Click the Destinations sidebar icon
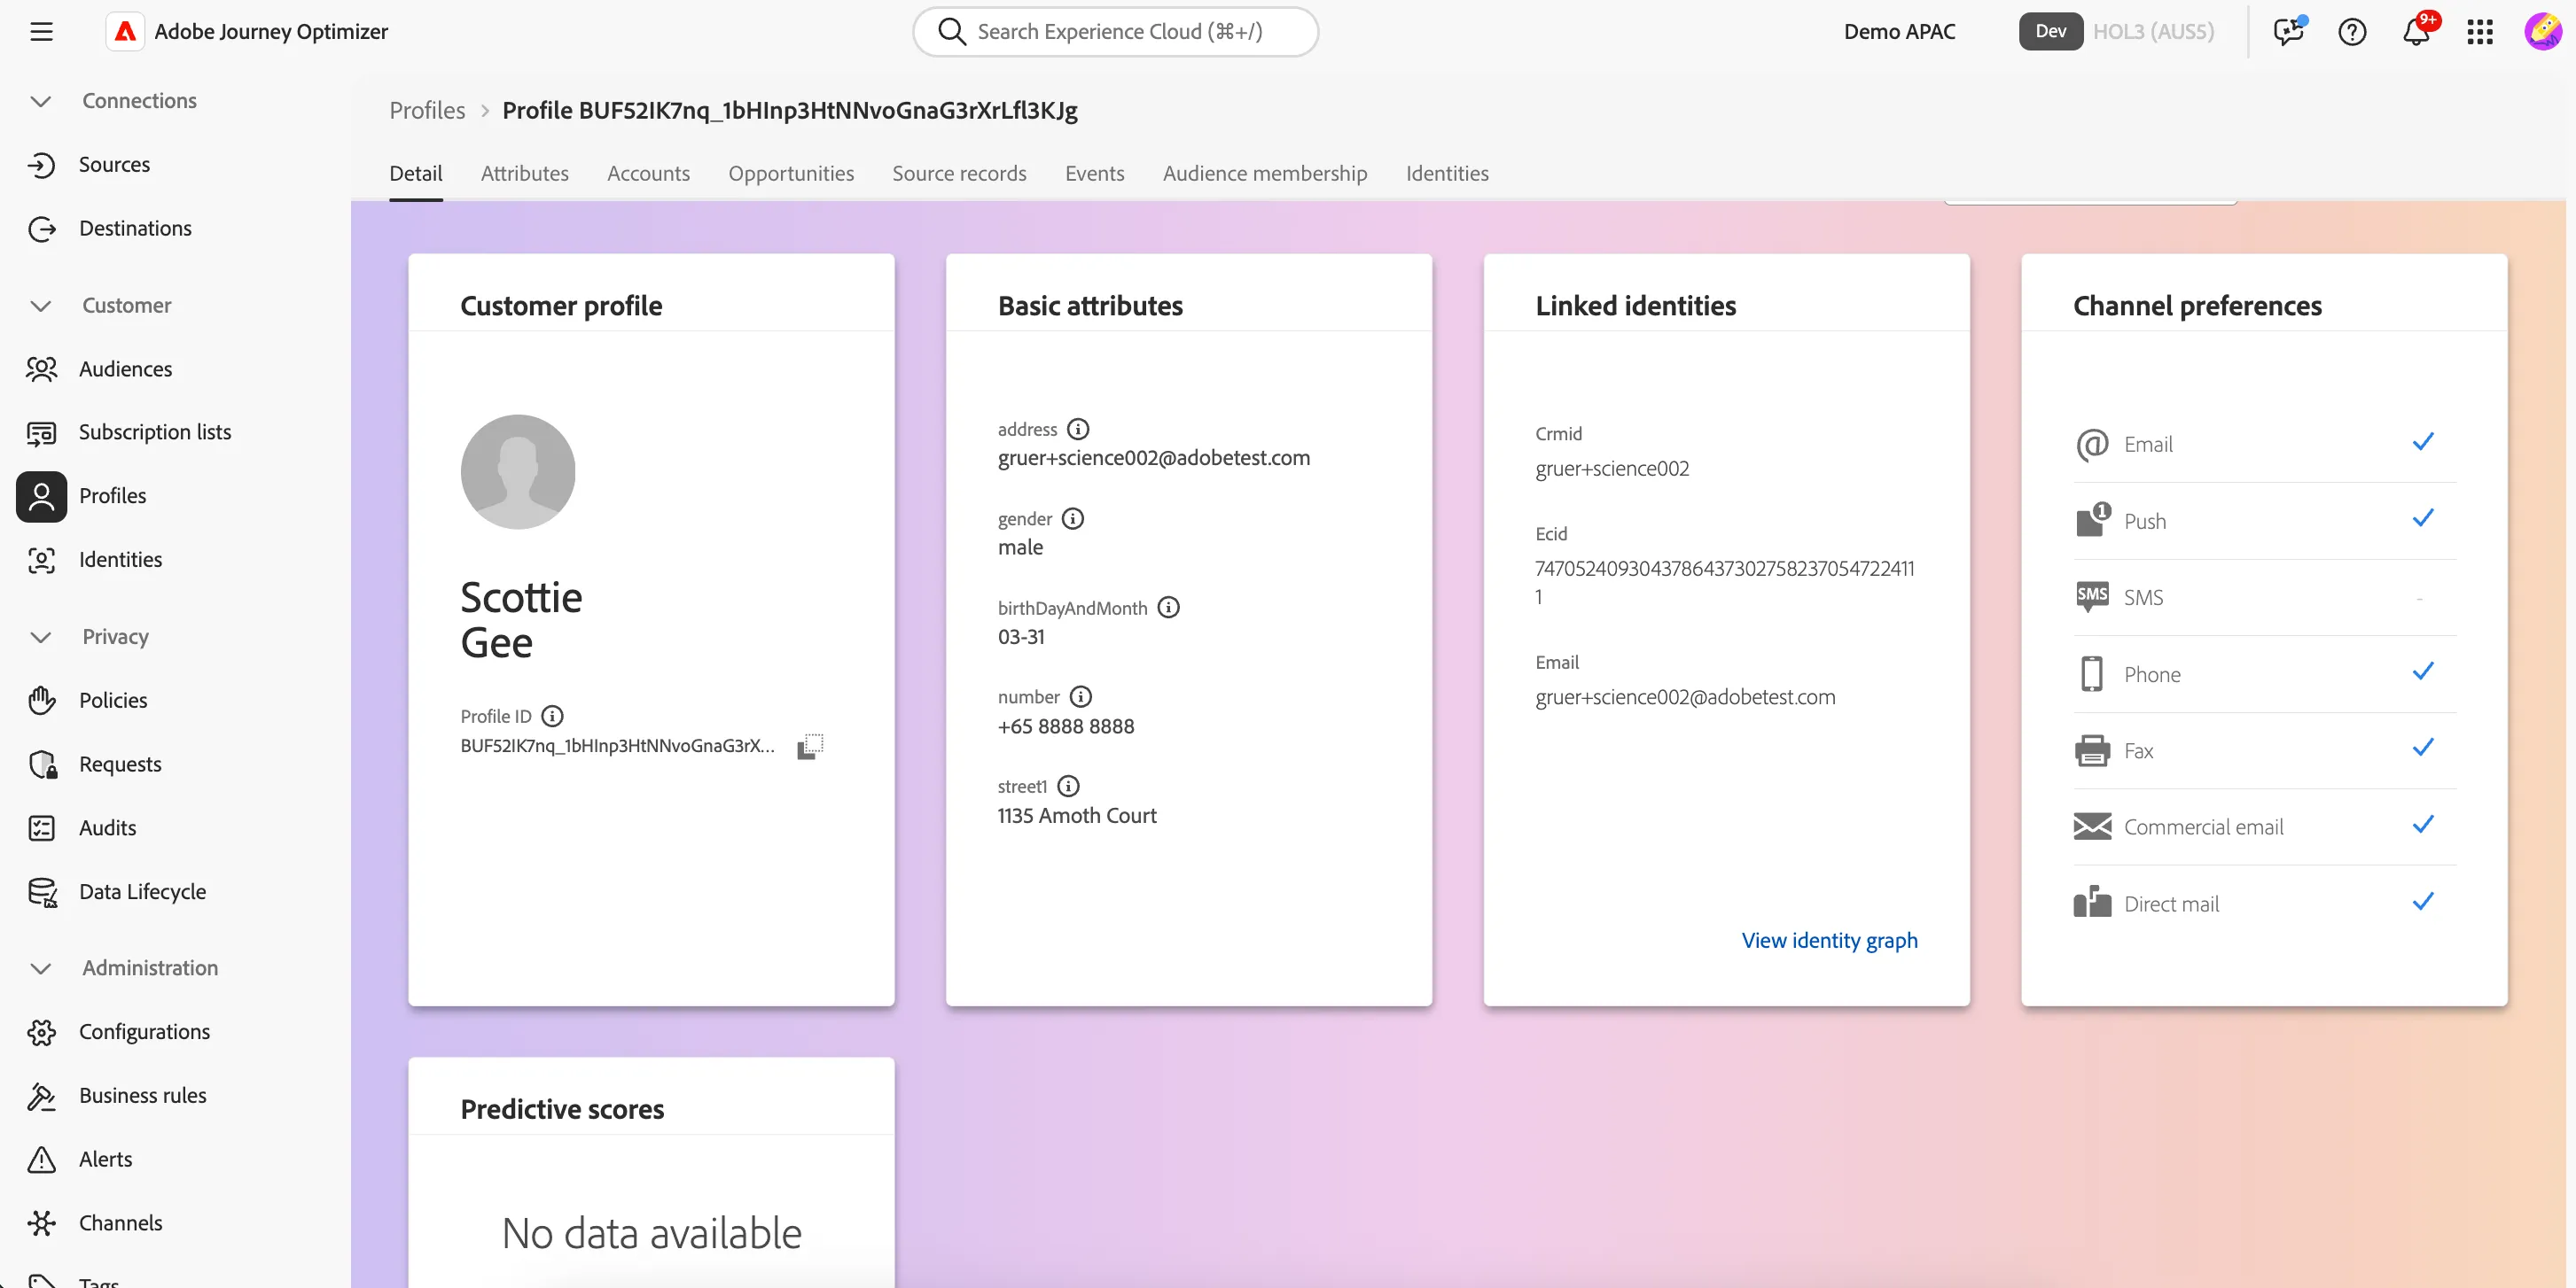Screen dimensions: 2576x1288 pos(41,229)
